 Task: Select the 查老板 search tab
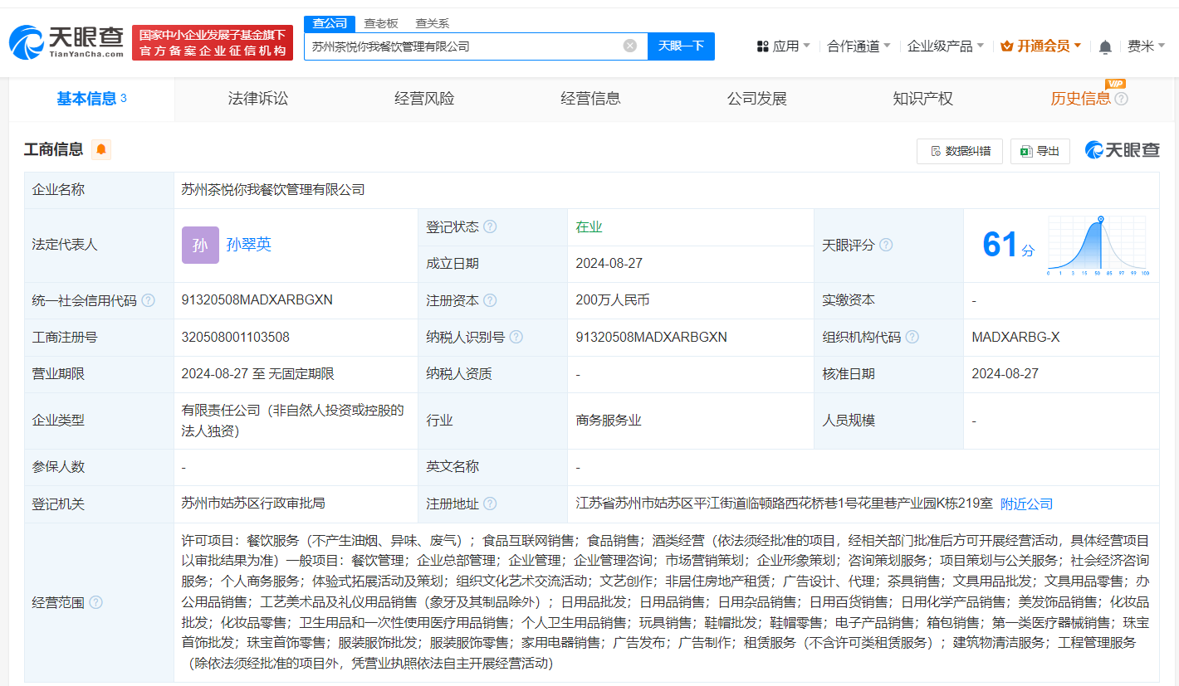[381, 23]
